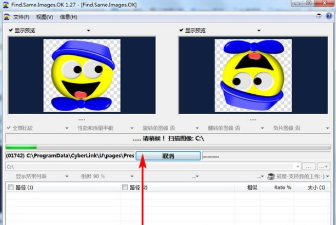
Task: Open the blue help question mark icon
Action: [329, 16]
